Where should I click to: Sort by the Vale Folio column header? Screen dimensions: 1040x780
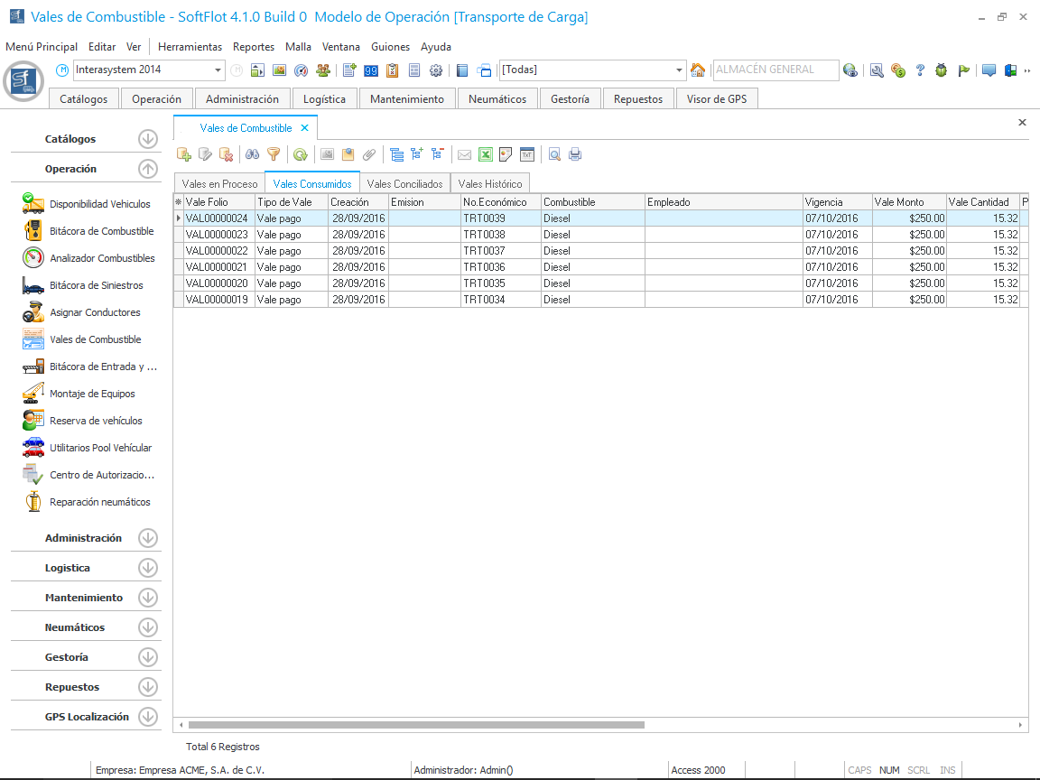click(218, 202)
